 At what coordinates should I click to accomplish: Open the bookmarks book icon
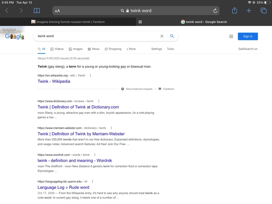37,11
